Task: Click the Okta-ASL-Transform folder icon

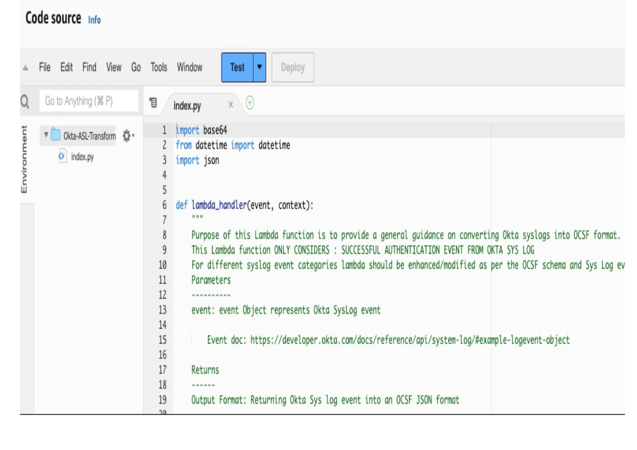Action: pyautogui.click(x=56, y=135)
